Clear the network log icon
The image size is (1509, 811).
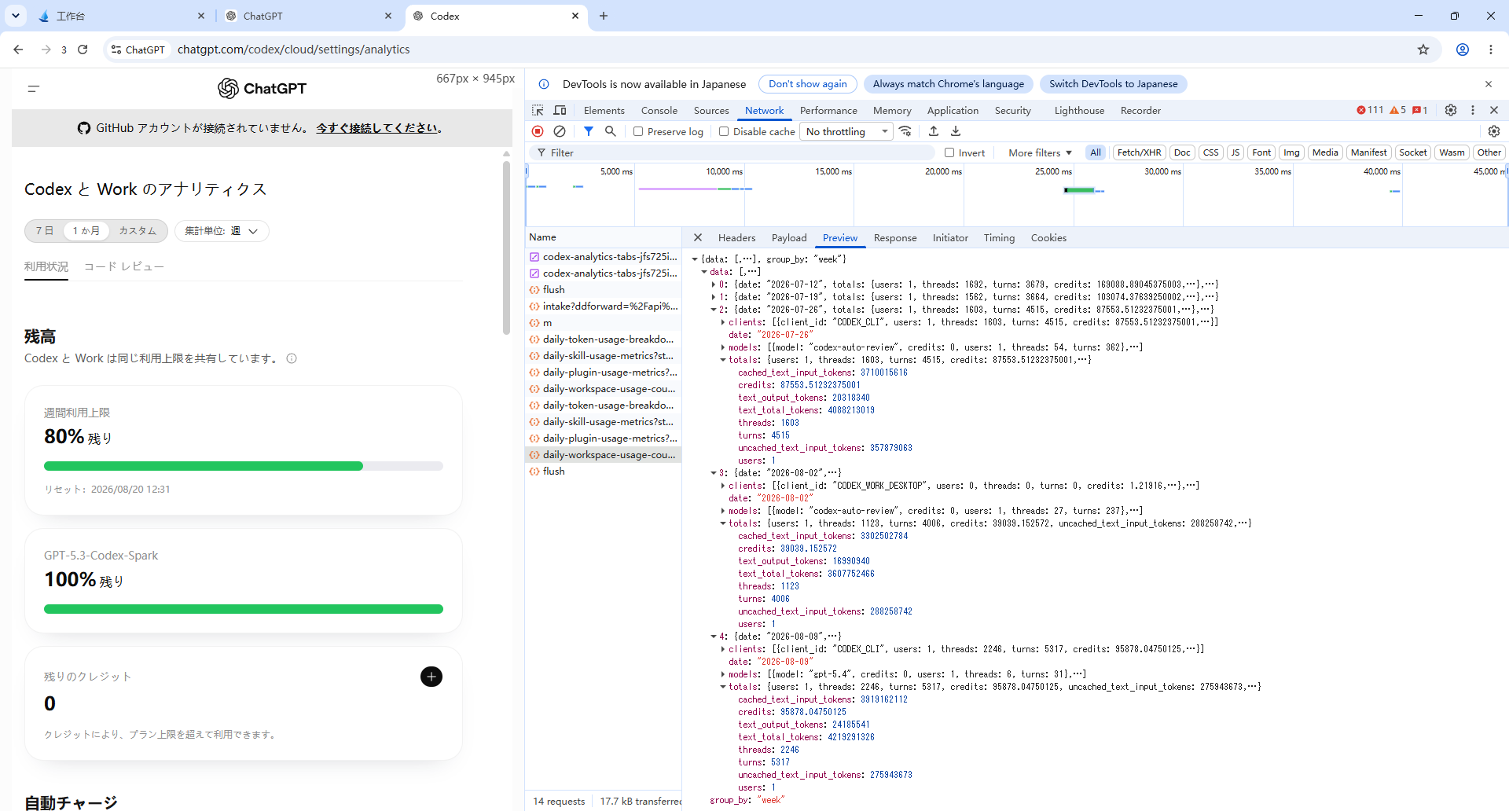560,131
